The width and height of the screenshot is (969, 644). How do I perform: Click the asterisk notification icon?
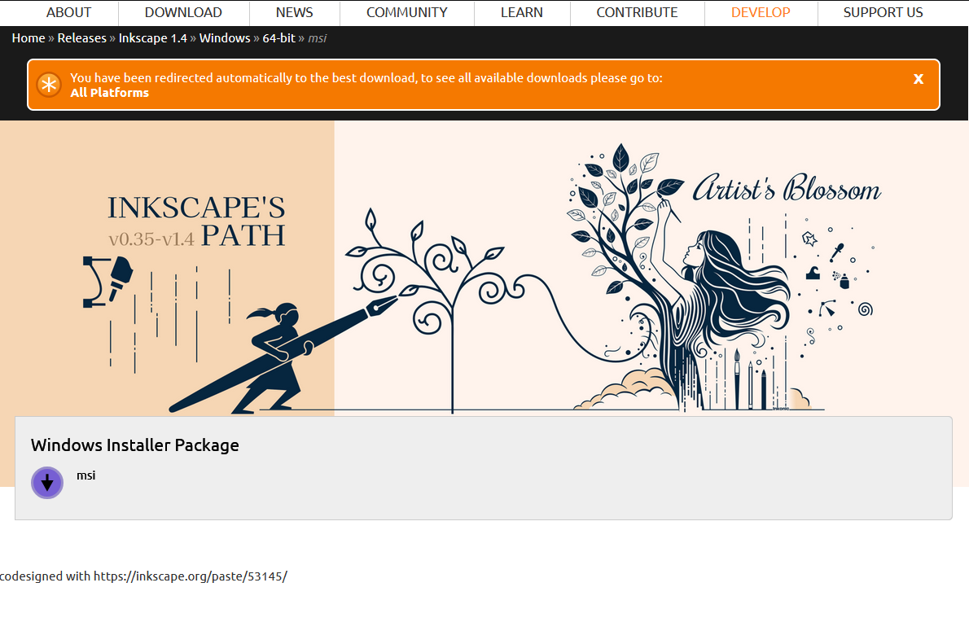click(49, 85)
